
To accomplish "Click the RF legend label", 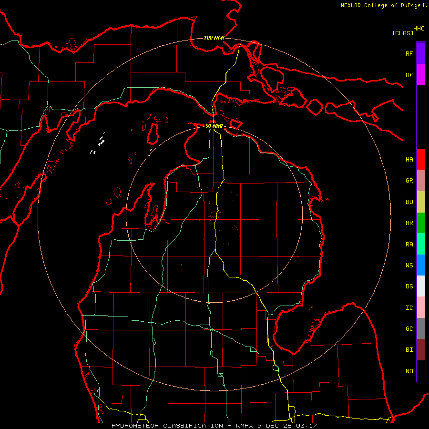I will pyautogui.click(x=409, y=53).
